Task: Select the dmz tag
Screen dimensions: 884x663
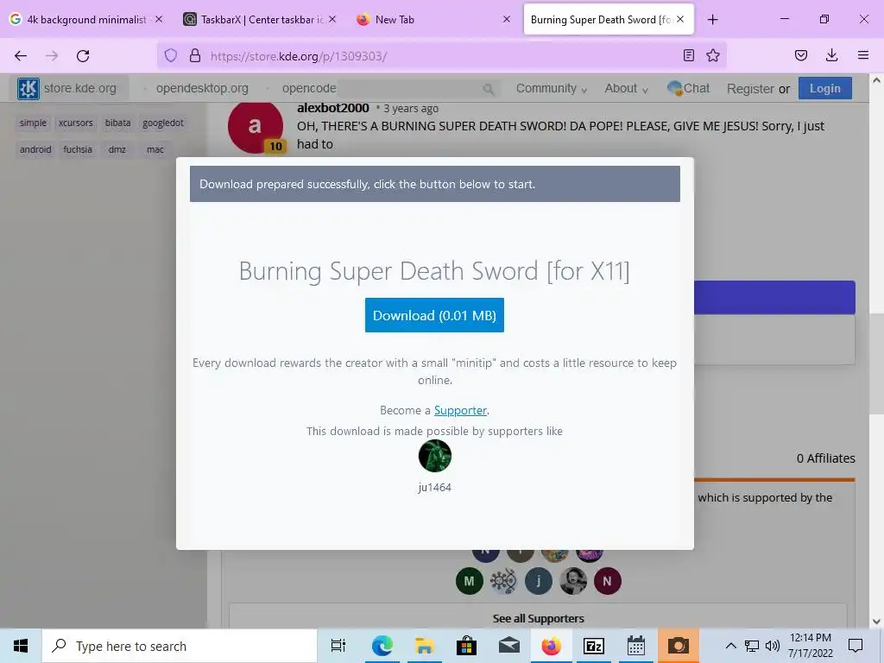Action: coord(117,149)
